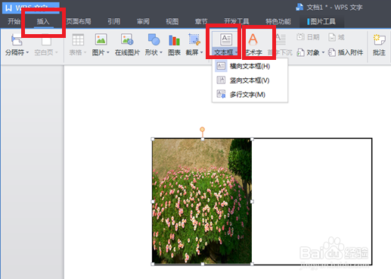
Task: Click the 图片 insert picture icon
Action: pyautogui.click(x=101, y=39)
